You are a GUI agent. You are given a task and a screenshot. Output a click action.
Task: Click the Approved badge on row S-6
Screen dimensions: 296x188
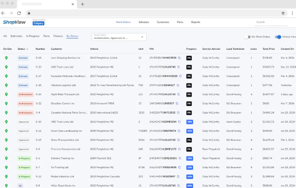[24, 149]
